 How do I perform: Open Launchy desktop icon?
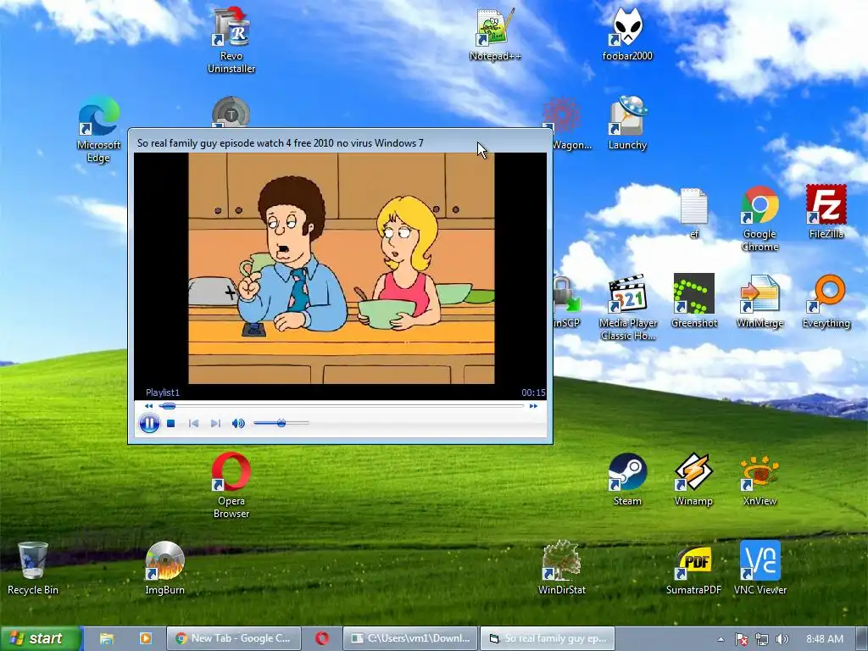point(627,123)
